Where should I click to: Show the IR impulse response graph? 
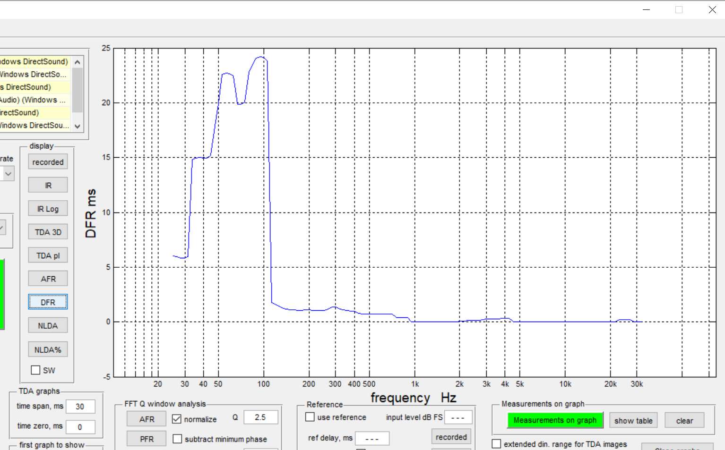(x=48, y=185)
